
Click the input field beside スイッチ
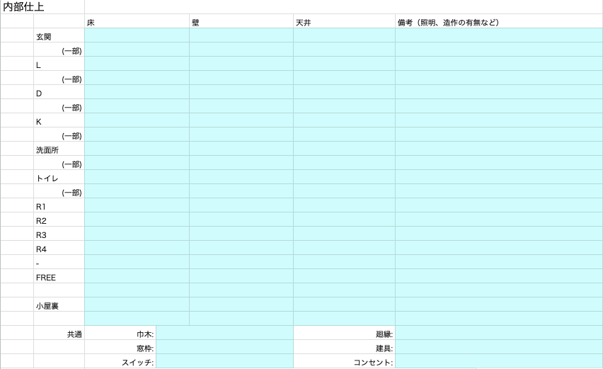(x=224, y=362)
